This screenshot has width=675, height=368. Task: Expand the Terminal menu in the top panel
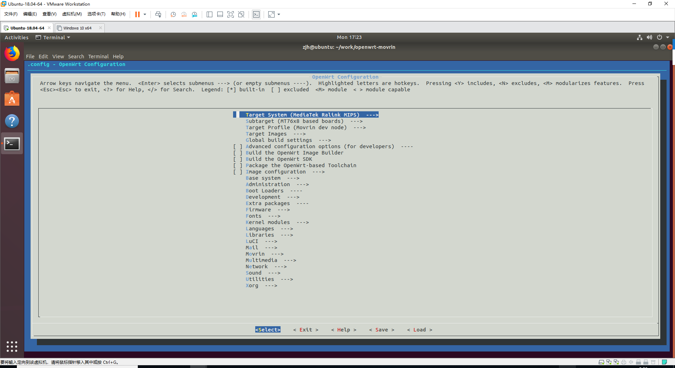pyautogui.click(x=52, y=37)
